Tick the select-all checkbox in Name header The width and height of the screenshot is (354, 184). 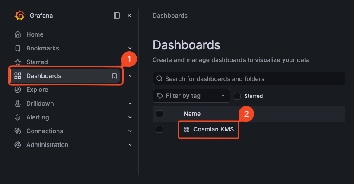tap(159, 114)
